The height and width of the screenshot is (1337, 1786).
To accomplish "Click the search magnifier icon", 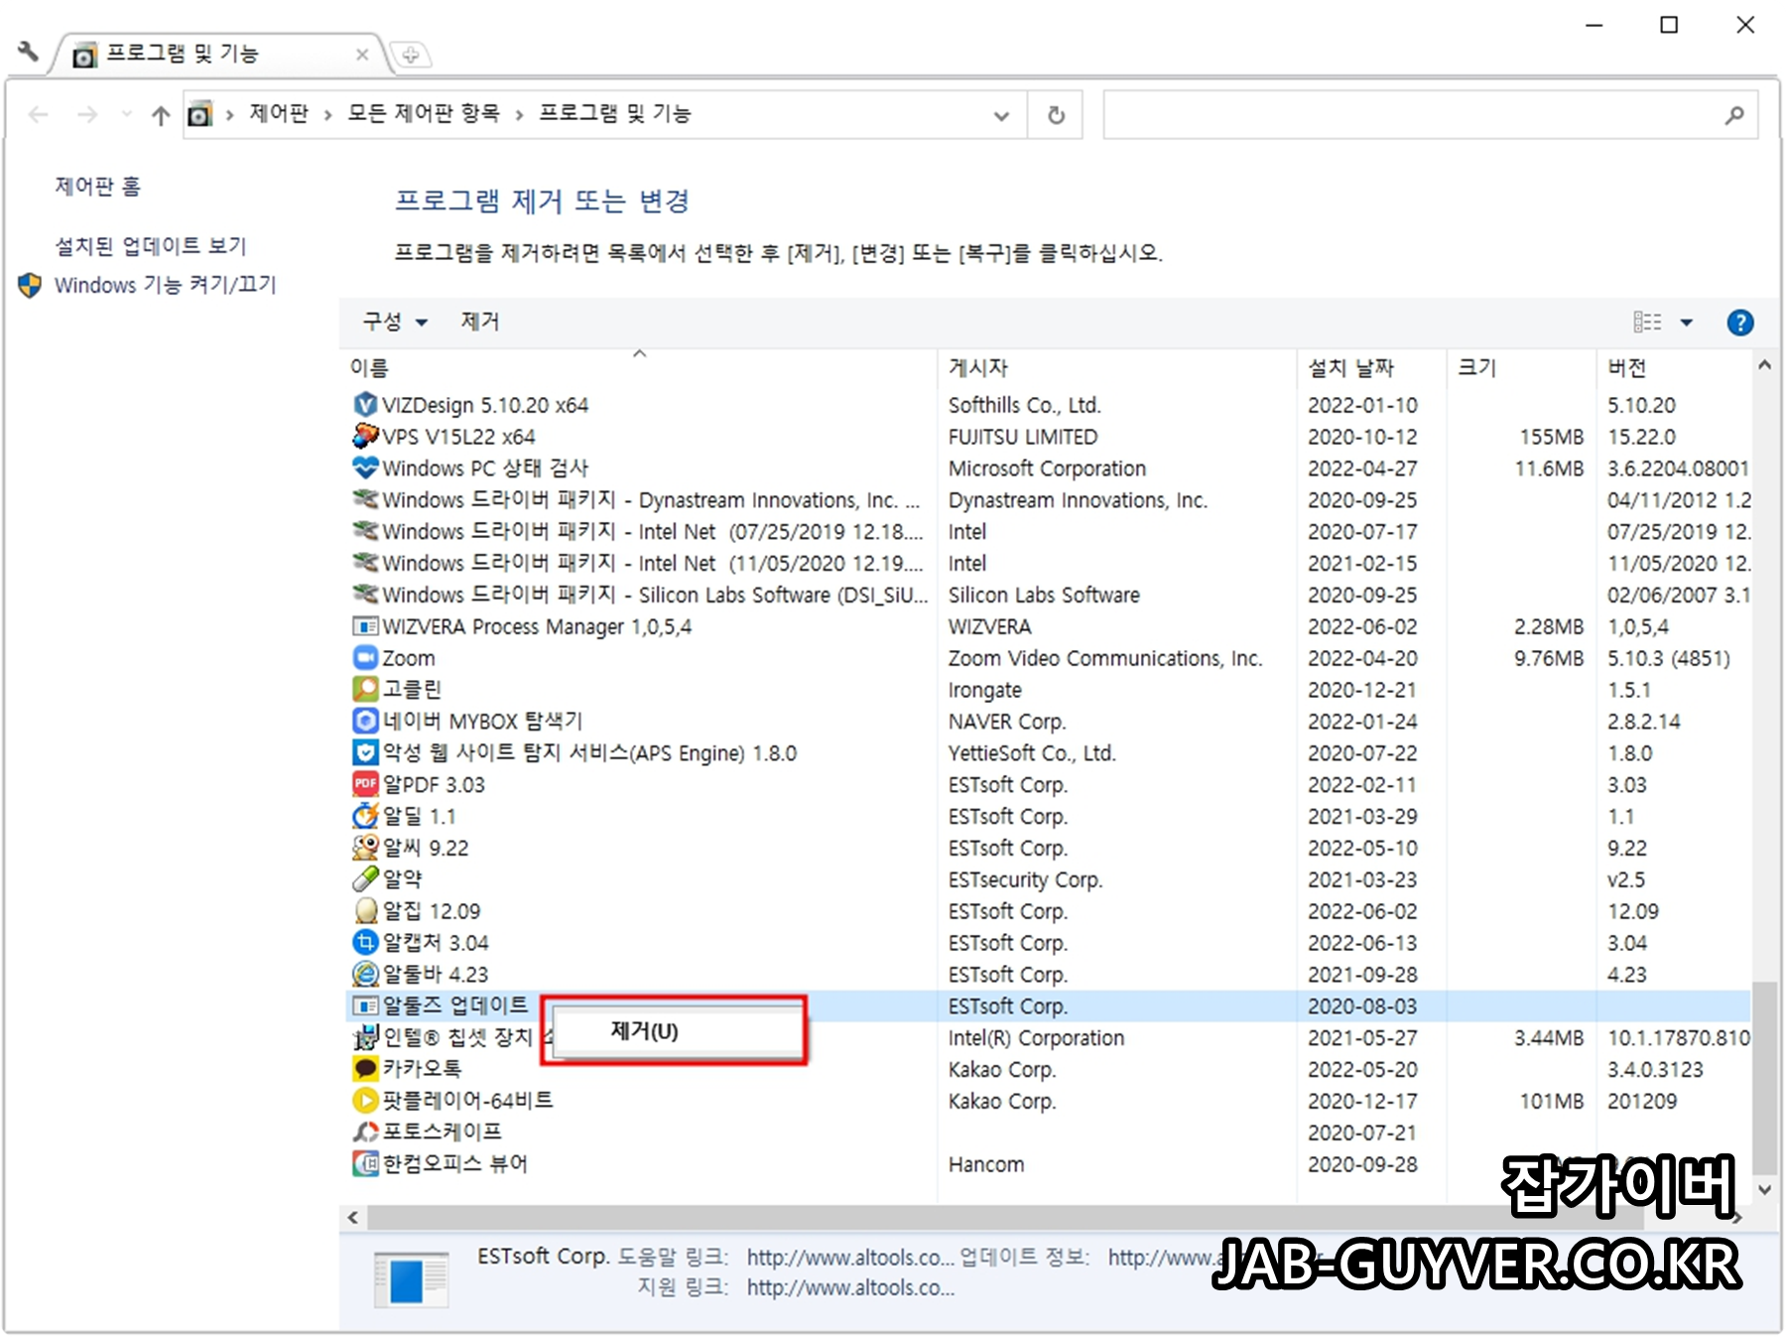I will coord(1733,115).
